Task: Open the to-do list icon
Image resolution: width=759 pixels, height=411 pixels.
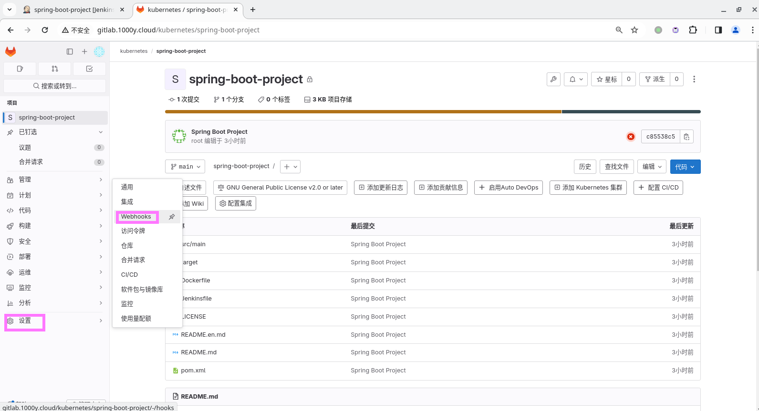Action: pyautogui.click(x=89, y=69)
